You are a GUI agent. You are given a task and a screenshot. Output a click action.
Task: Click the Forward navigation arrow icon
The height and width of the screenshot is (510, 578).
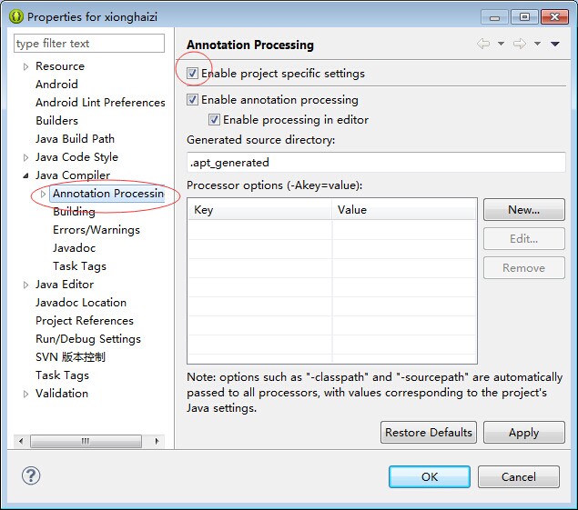coord(520,44)
